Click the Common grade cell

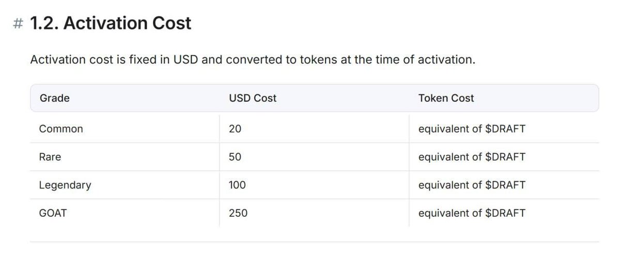click(x=61, y=129)
